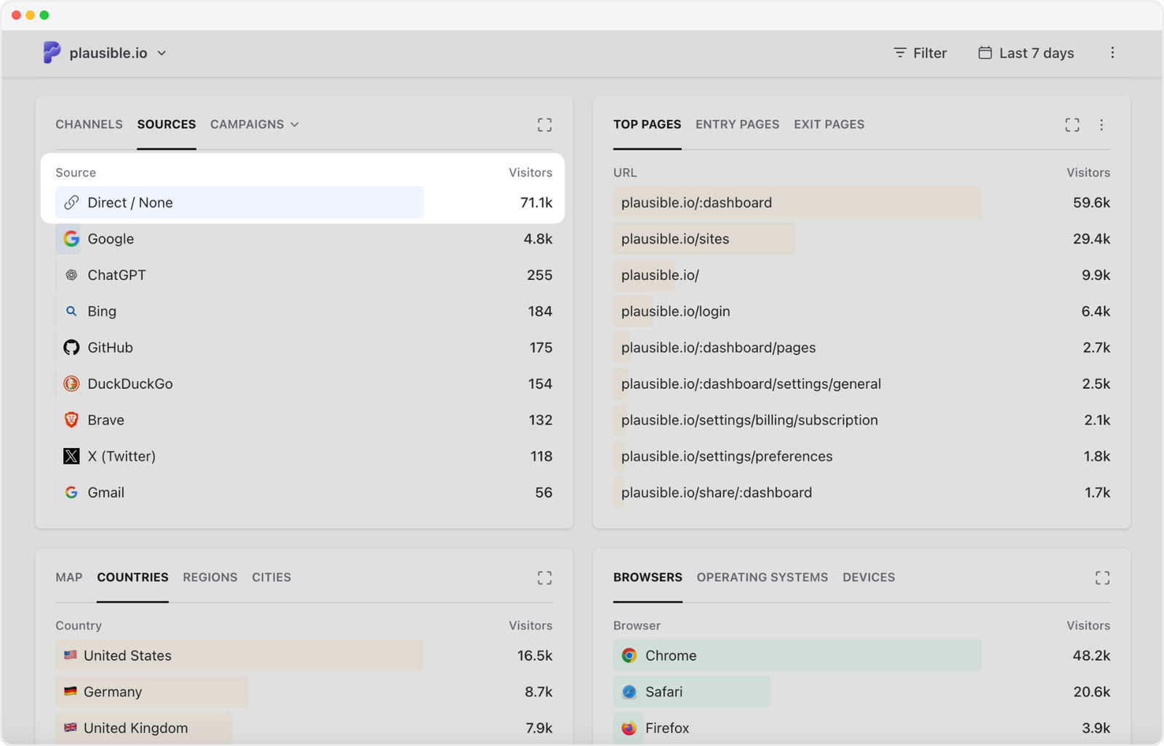
Task: Select plausible.io/:dashboard/settings/general row
Action: pyautogui.click(x=861, y=384)
